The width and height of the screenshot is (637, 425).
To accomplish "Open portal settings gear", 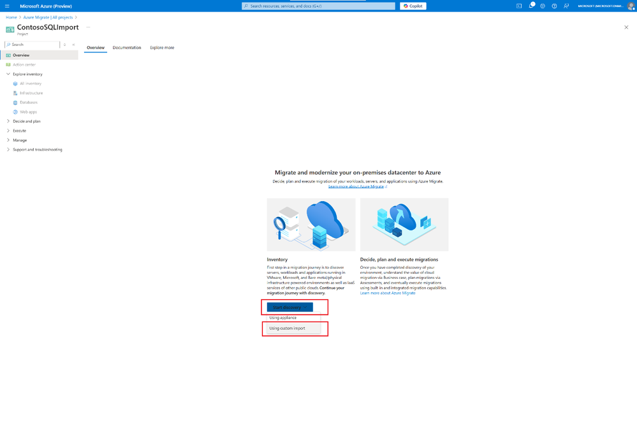I will 543,6.
